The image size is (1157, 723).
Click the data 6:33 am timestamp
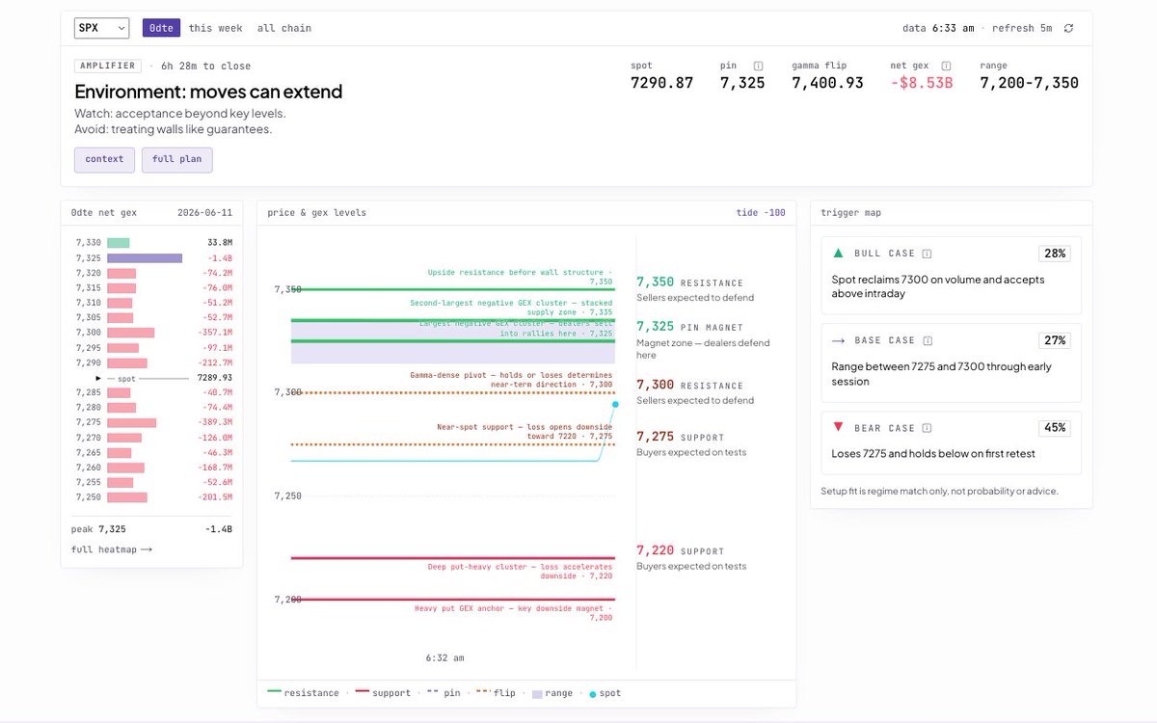point(938,28)
